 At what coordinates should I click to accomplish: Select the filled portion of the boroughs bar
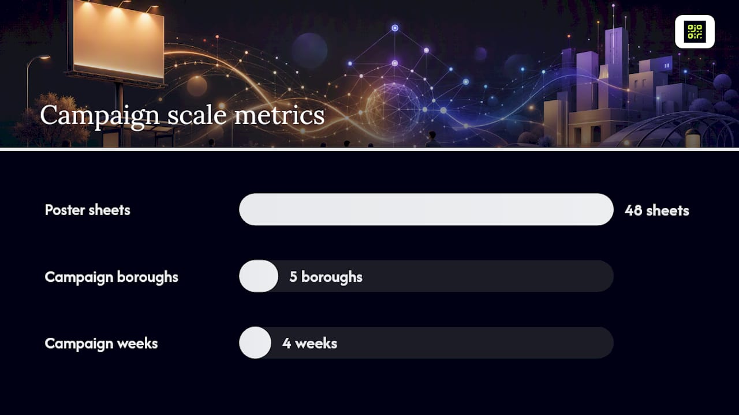coord(259,276)
